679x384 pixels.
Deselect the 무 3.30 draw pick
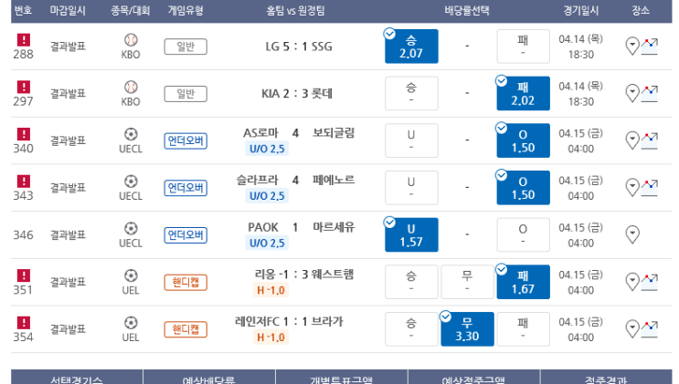click(467, 328)
